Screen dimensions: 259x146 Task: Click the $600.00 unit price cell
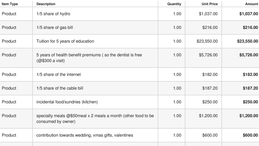point(210,135)
